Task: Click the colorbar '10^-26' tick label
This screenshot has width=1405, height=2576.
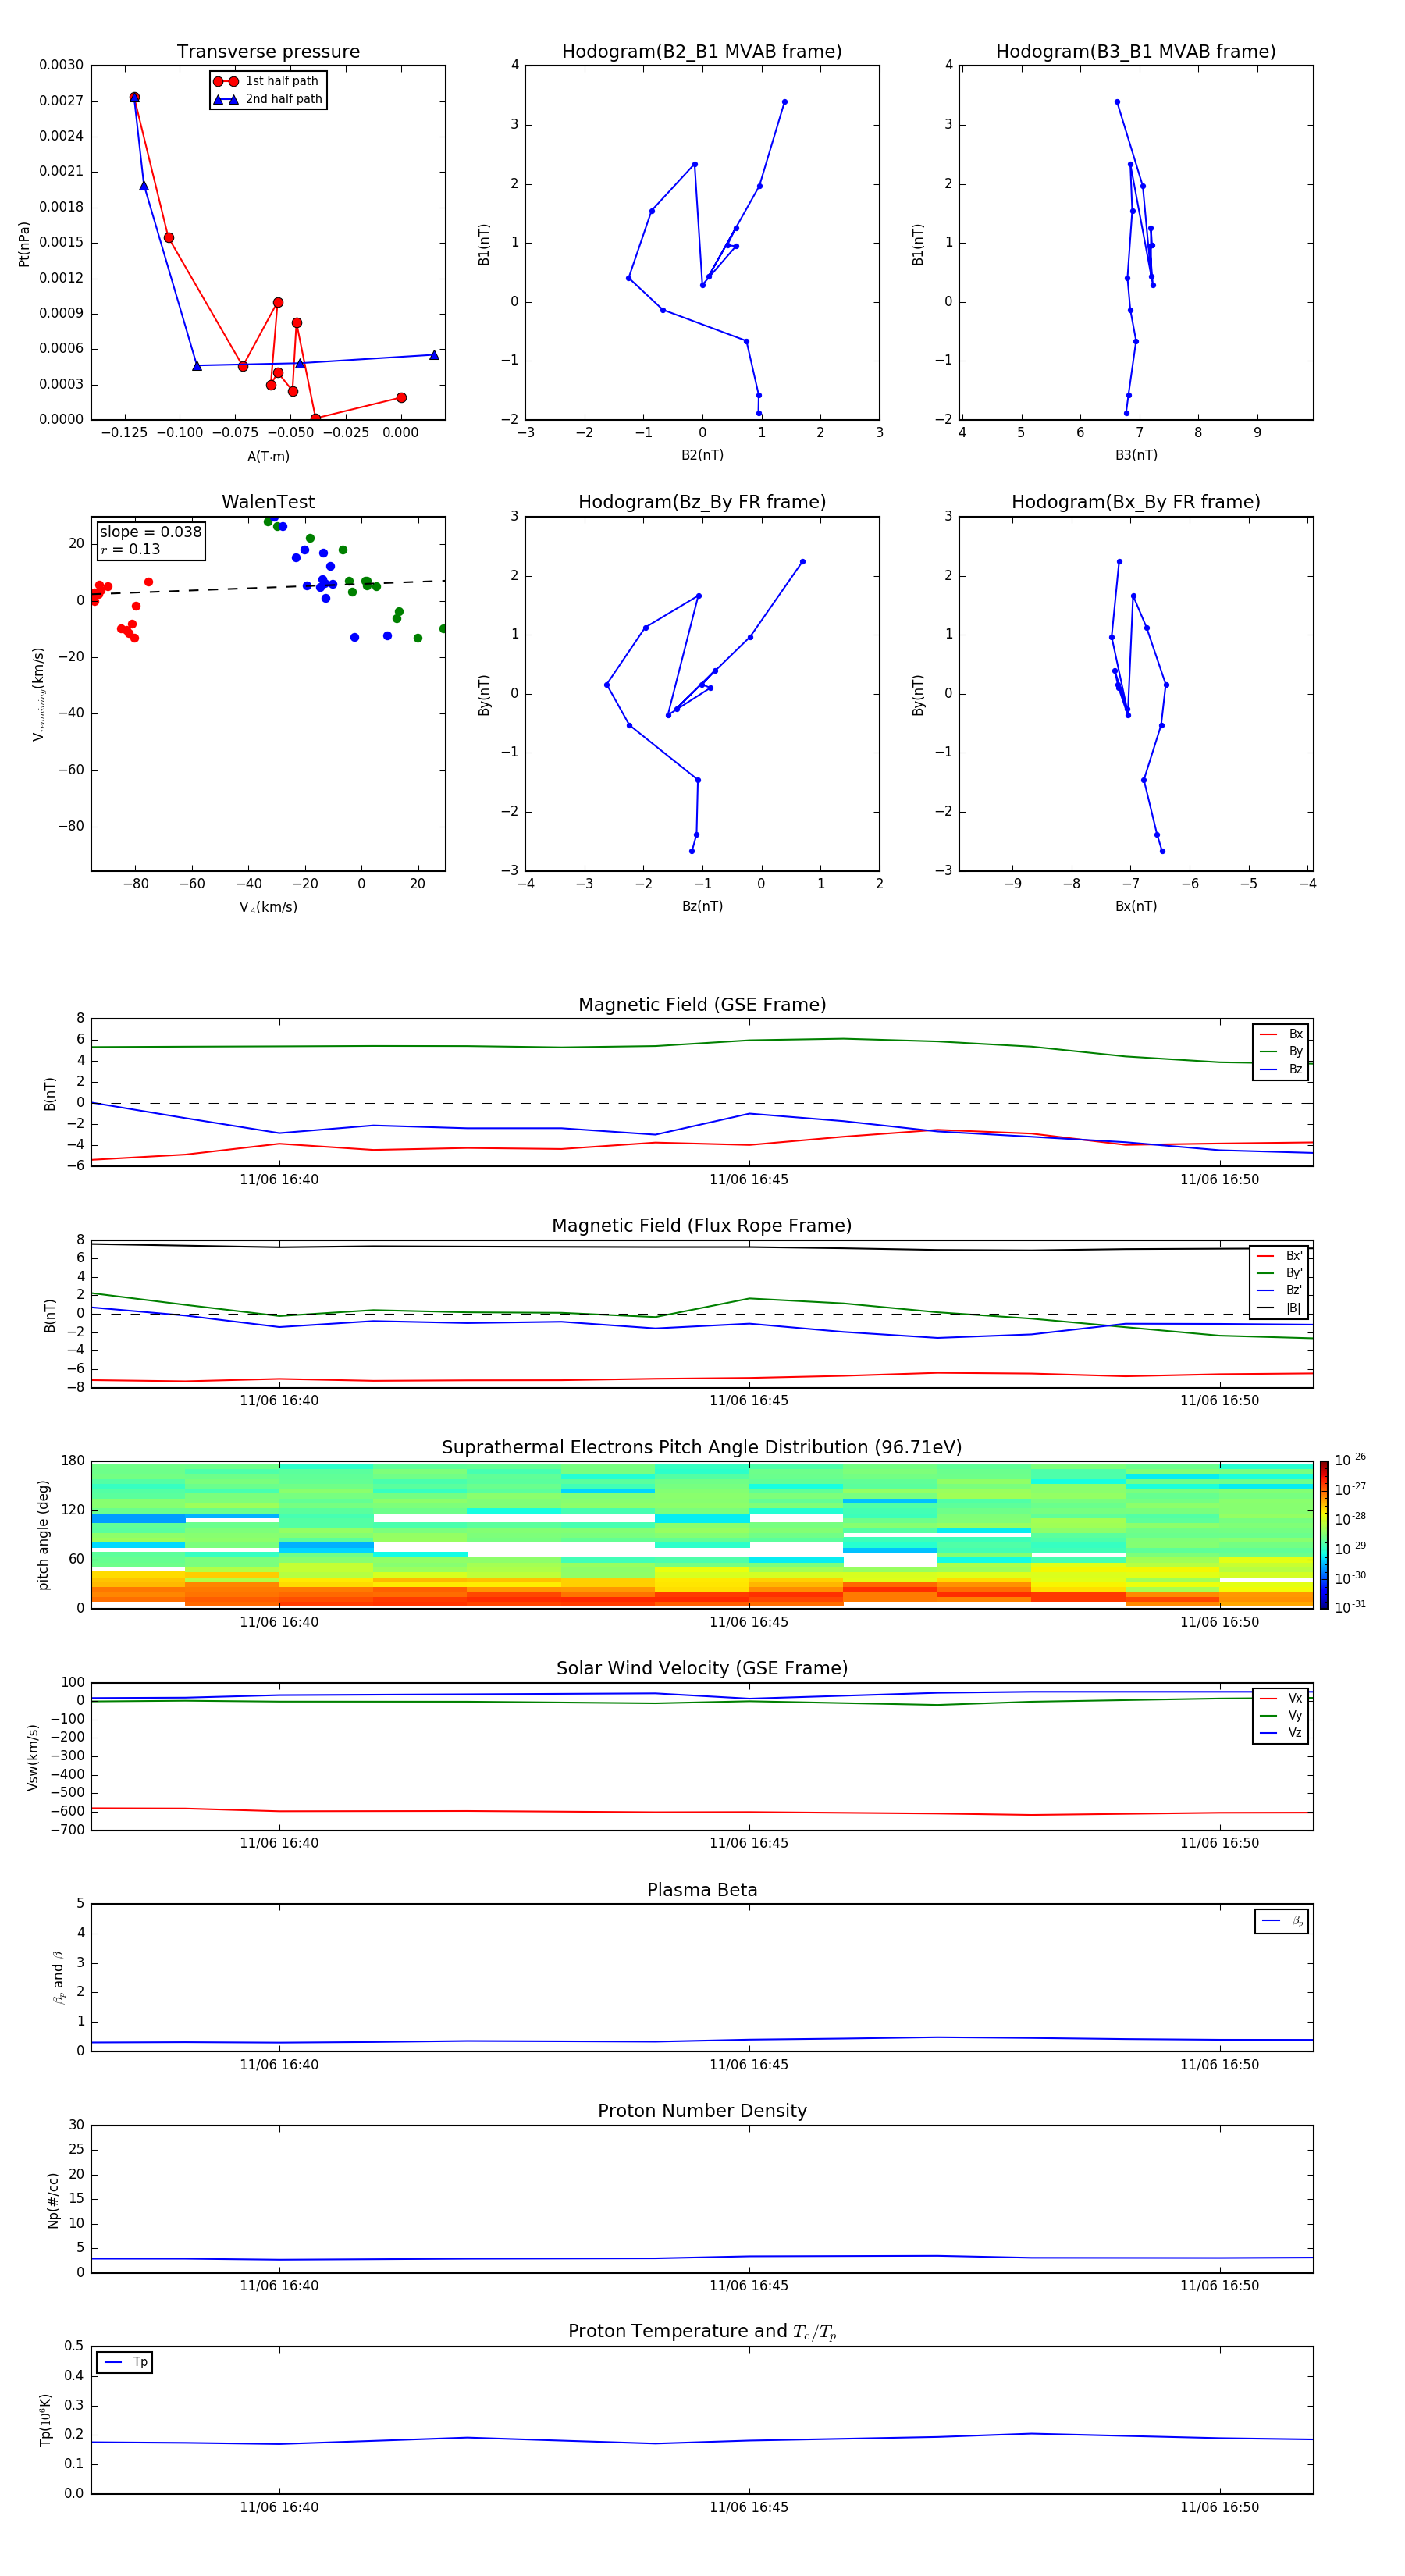Action: tap(1350, 1460)
